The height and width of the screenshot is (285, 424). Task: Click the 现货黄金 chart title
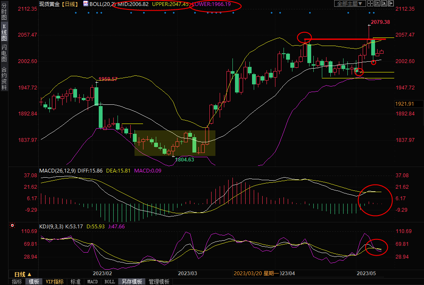[49, 4]
